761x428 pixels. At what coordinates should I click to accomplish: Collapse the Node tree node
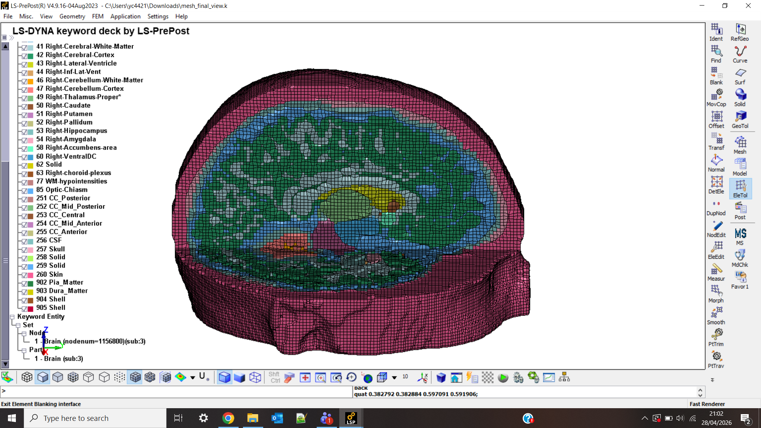24,333
